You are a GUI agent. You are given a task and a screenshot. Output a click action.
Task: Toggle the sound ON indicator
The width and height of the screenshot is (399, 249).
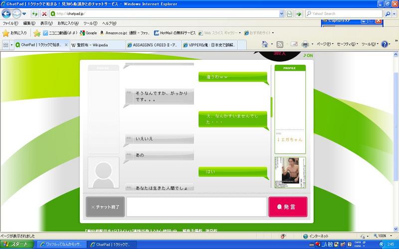(308, 55)
